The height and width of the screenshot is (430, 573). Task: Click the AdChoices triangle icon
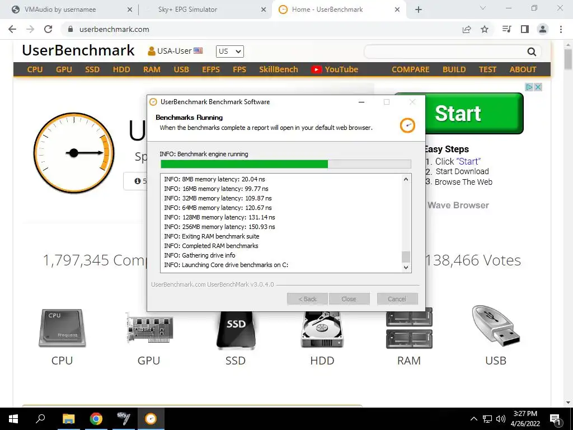tap(529, 87)
